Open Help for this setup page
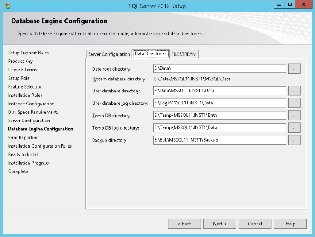 [290, 224]
